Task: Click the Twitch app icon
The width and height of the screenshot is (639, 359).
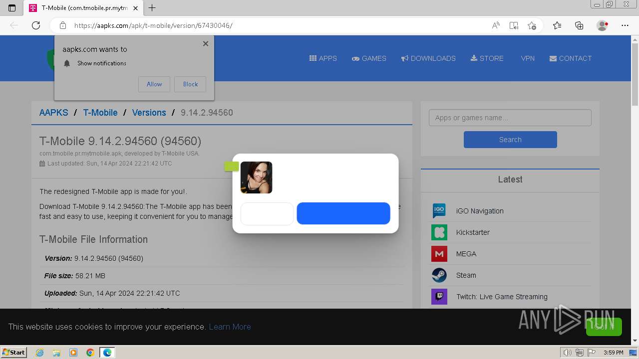Action: click(439, 297)
